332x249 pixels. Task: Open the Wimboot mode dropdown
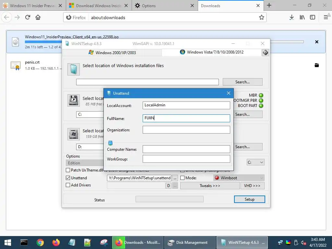point(239,178)
